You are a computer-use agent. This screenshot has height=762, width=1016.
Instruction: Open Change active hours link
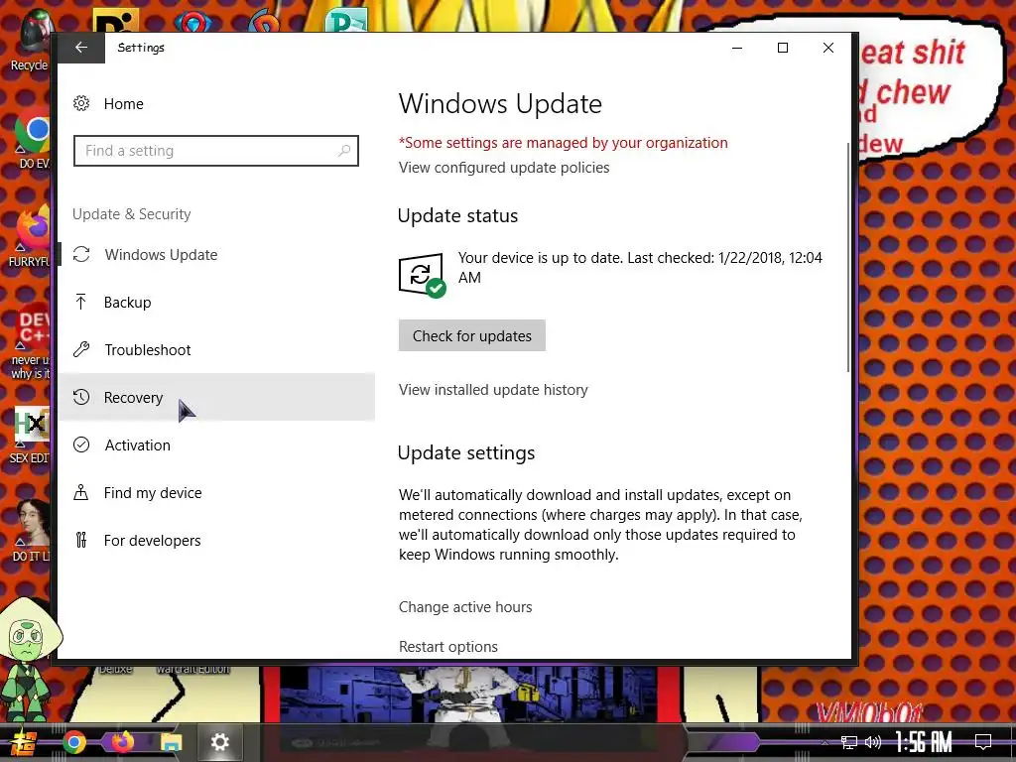tap(465, 606)
